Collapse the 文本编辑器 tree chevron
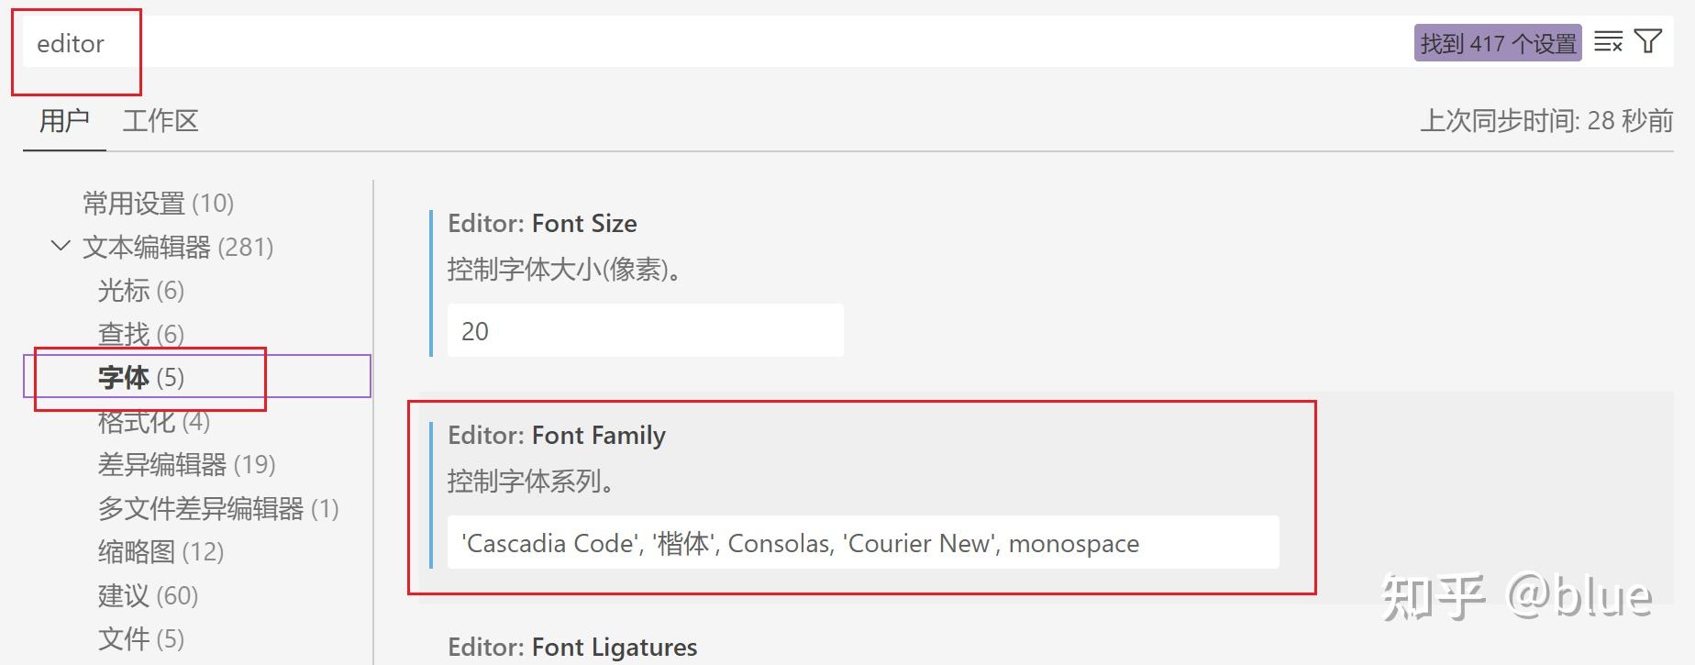 pos(61,246)
